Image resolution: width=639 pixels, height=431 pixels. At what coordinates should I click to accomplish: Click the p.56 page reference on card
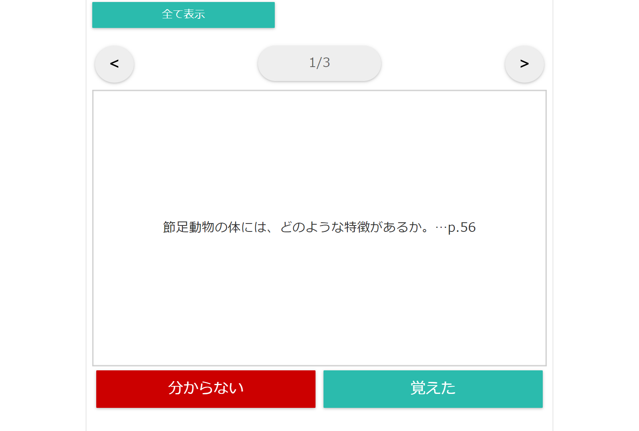point(462,227)
